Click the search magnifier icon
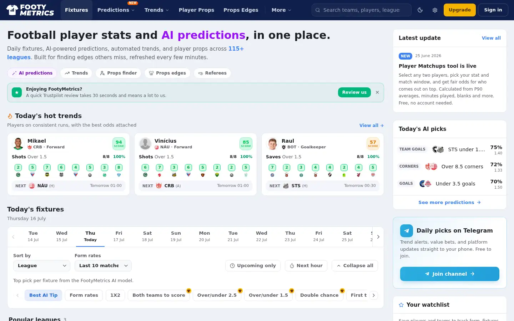The image size is (514, 321). coord(318,10)
